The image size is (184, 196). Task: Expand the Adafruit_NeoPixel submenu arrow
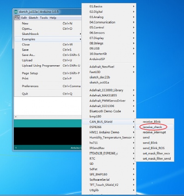pyautogui.click(x=134, y=67)
